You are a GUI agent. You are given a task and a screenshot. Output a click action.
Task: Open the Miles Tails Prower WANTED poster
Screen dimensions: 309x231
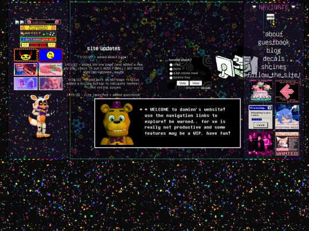(x=287, y=144)
